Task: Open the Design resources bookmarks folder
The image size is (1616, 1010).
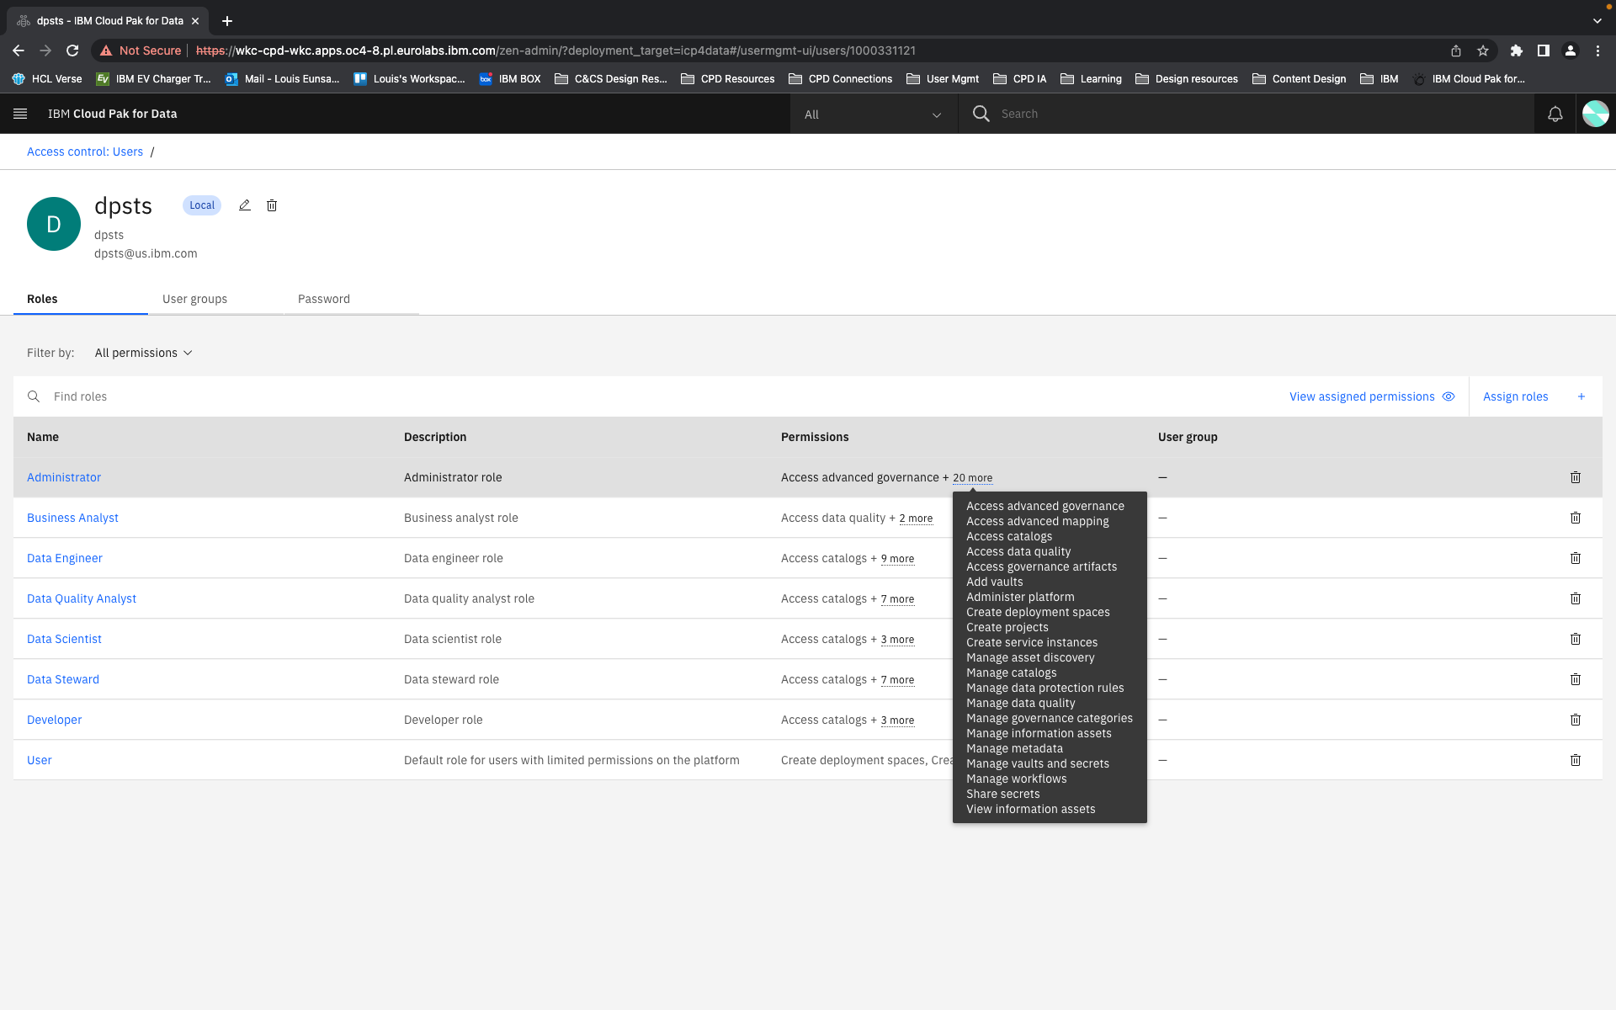Action: tap(1187, 79)
